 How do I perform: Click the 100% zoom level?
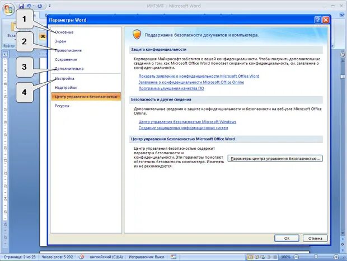285,257
